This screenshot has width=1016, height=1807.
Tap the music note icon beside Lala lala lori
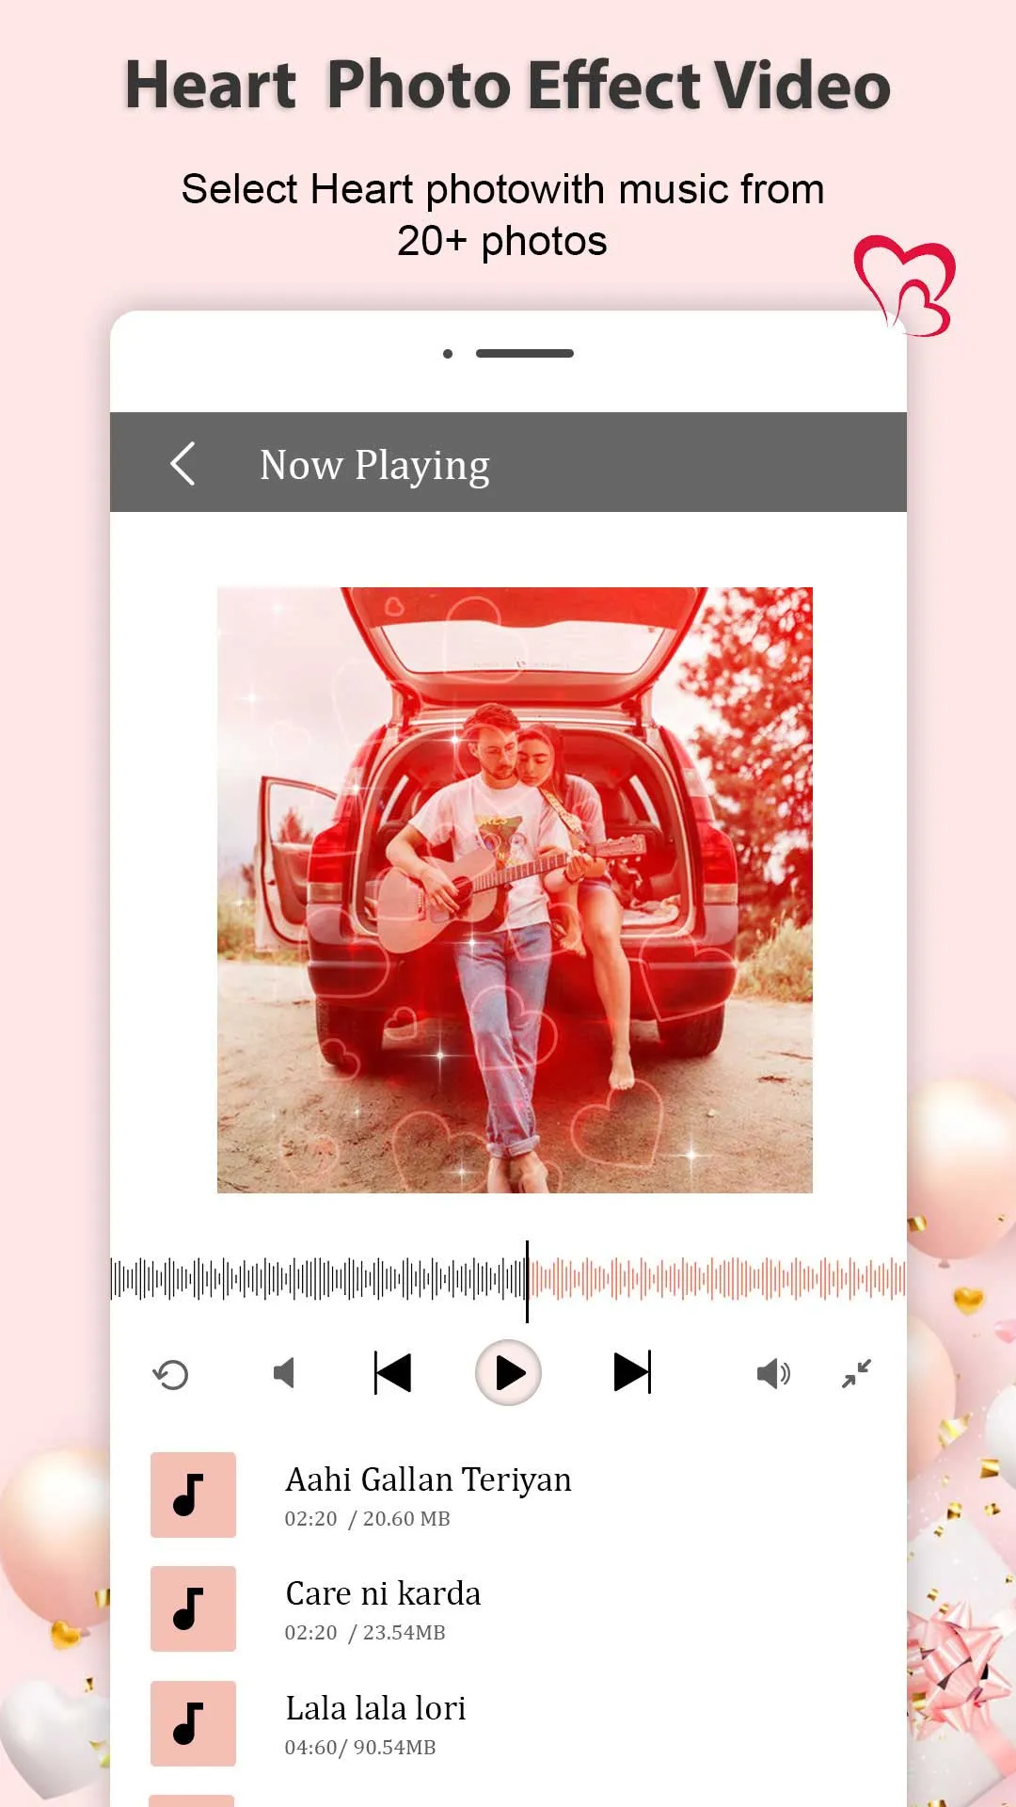(193, 1723)
